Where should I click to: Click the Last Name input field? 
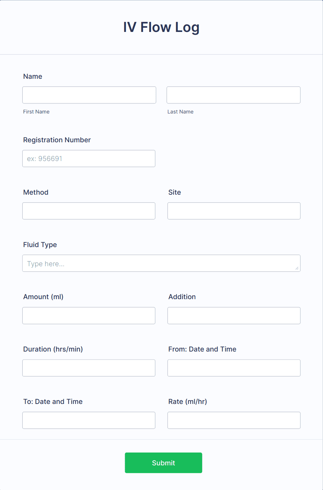pos(233,95)
